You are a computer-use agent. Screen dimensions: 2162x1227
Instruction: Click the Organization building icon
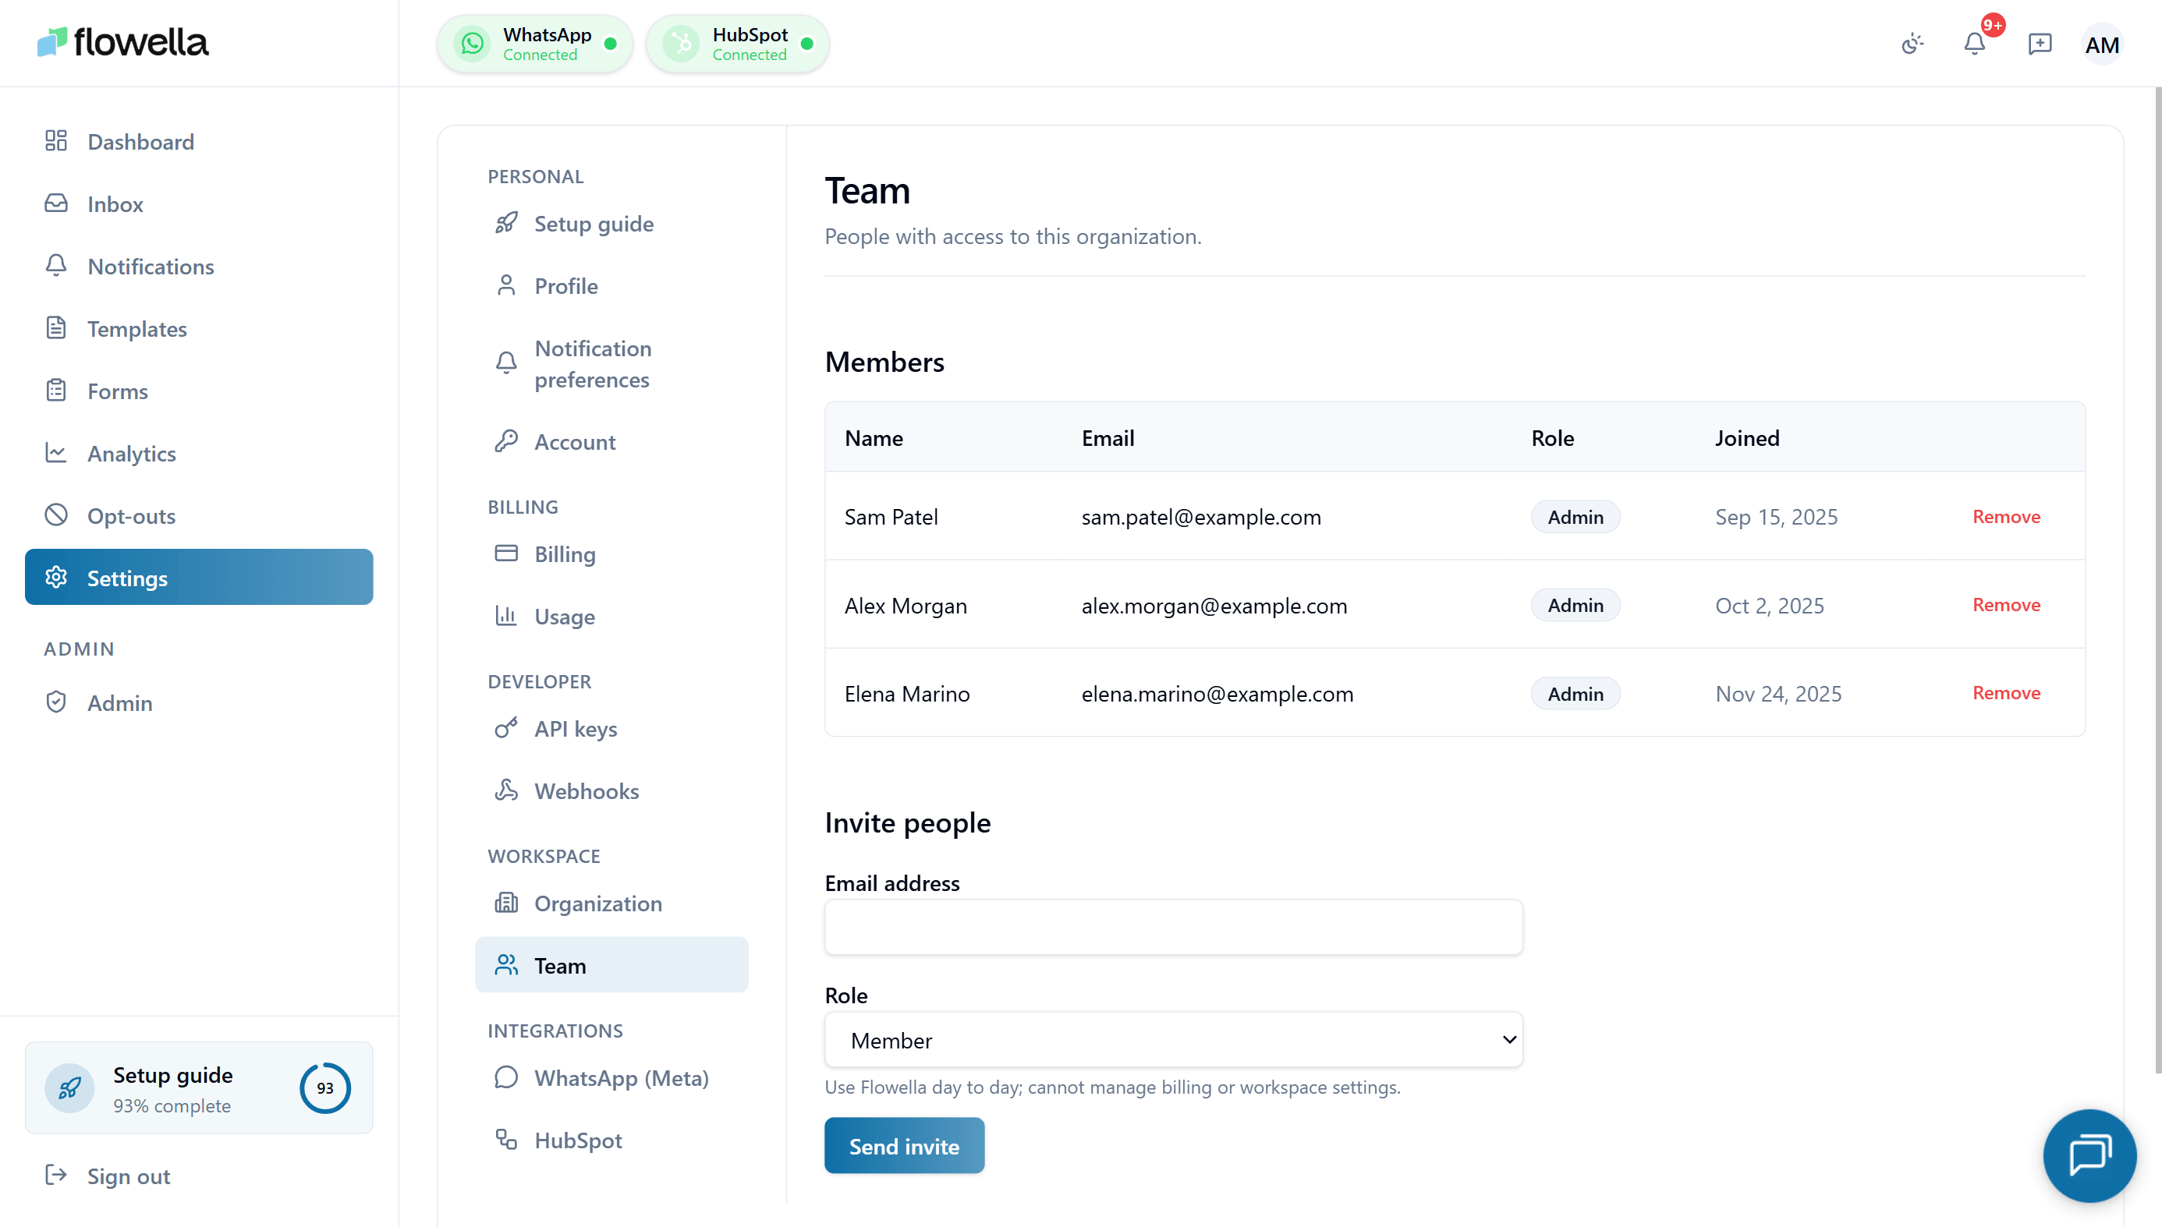tap(505, 903)
